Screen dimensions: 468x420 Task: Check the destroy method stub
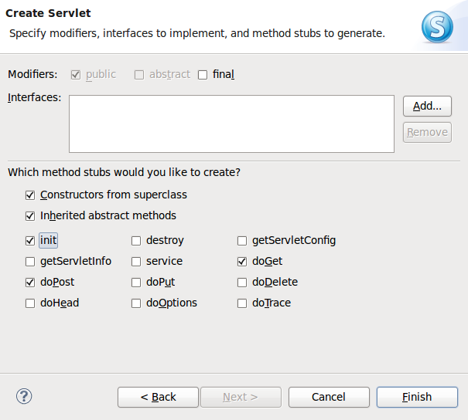click(136, 241)
